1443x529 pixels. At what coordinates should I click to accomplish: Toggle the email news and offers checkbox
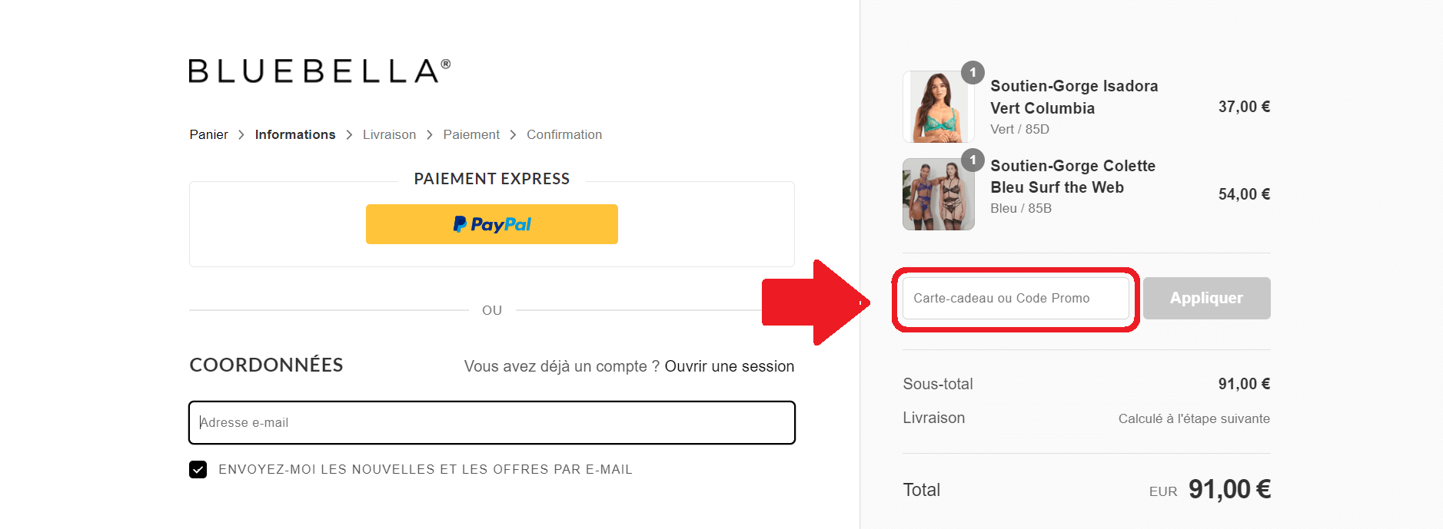pos(198,469)
